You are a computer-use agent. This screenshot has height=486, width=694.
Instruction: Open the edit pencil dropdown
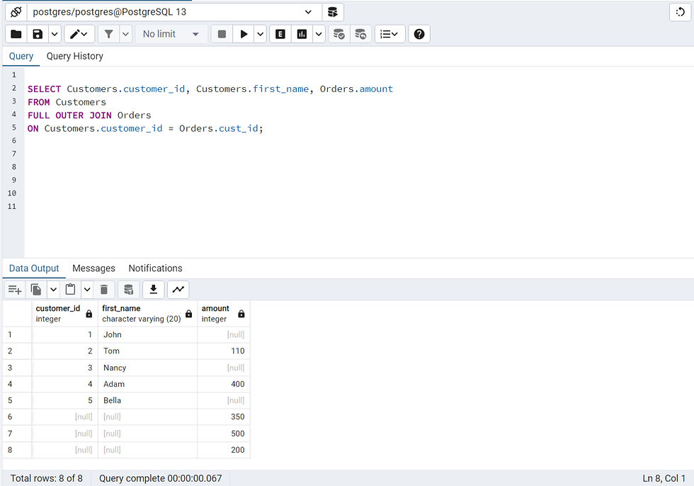[x=79, y=34]
